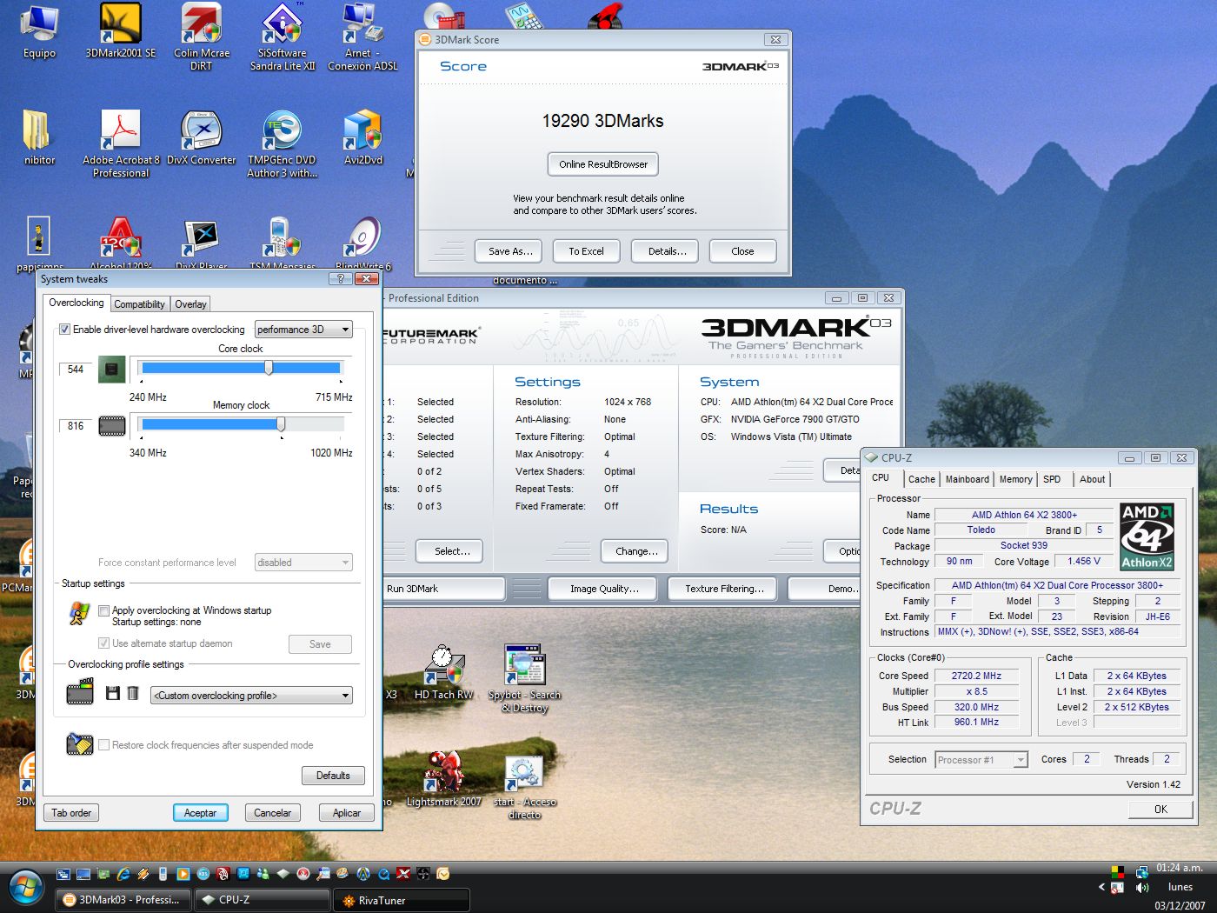
Task: Click the save overclocking profile floppy icon
Action: [x=112, y=693]
